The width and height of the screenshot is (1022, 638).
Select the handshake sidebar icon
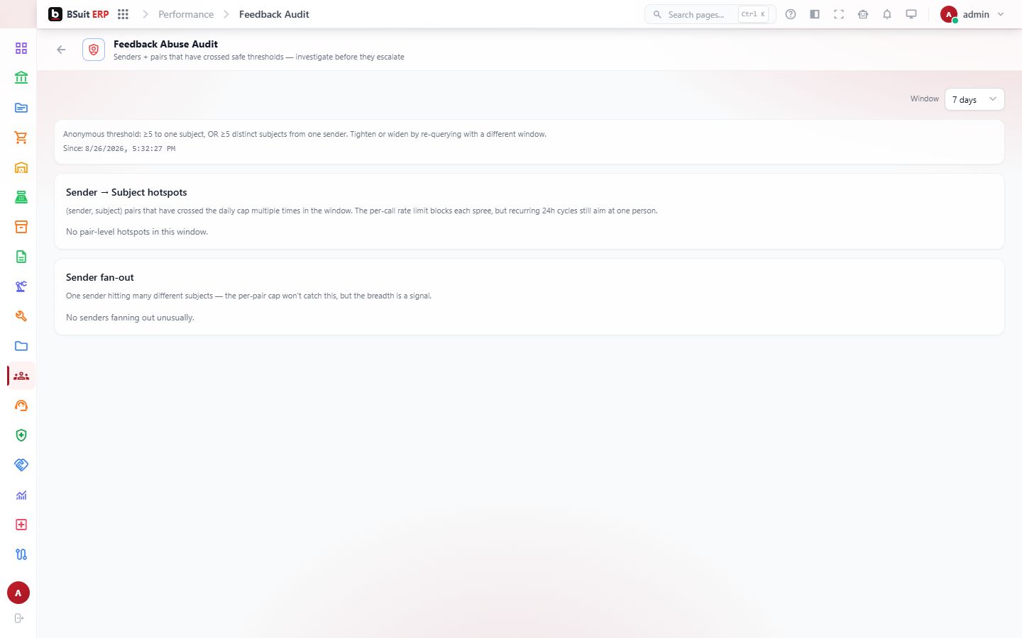(21, 465)
